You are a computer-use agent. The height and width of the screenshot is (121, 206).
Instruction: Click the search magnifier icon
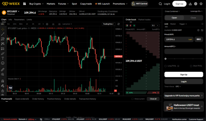pyautogui.click(x=160, y=4)
